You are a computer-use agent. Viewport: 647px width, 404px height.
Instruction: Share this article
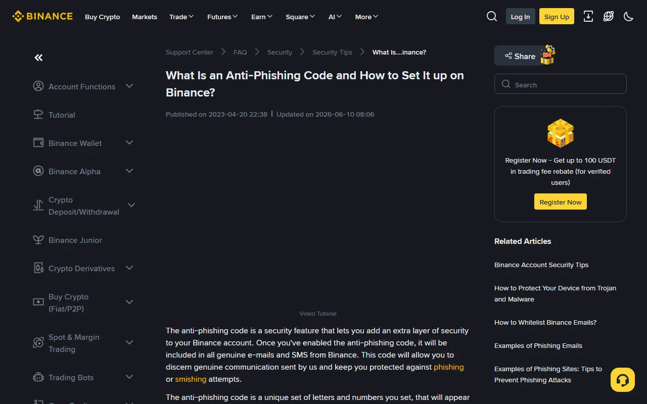(520, 56)
